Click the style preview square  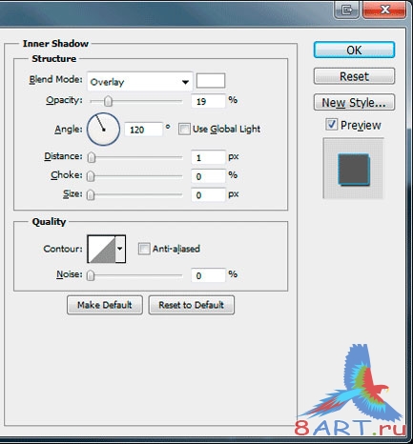pos(353,169)
